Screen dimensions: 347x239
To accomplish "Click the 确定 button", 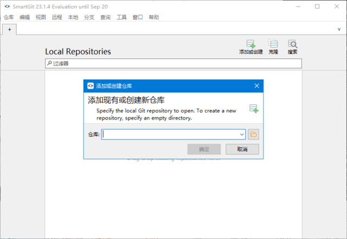I will [x=204, y=149].
